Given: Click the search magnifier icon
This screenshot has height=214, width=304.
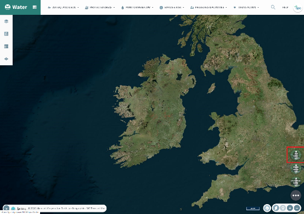Looking at the screenshot, I should tap(273, 7).
